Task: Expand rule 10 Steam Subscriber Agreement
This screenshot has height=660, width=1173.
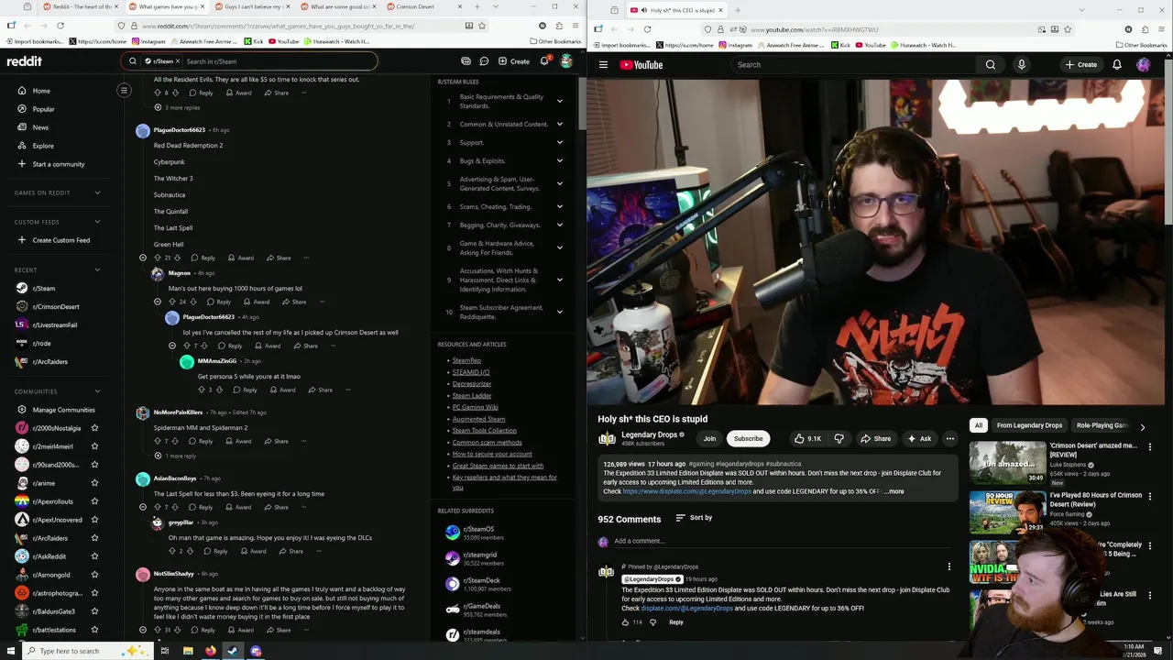Action: click(x=559, y=312)
